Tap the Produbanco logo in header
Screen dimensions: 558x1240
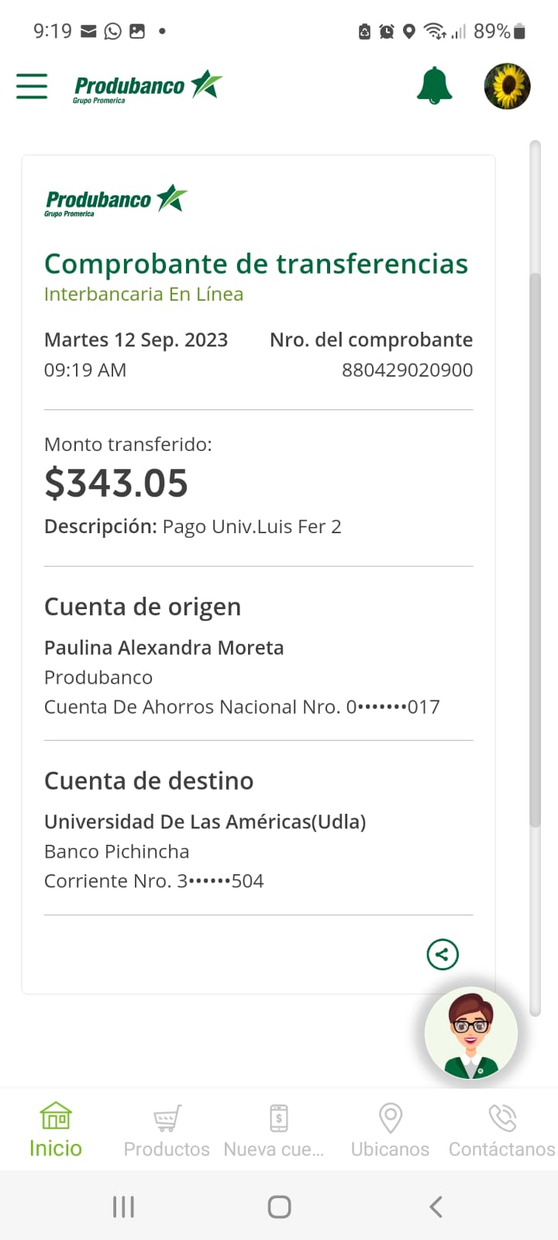pyautogui.click(x=147, y=87)
